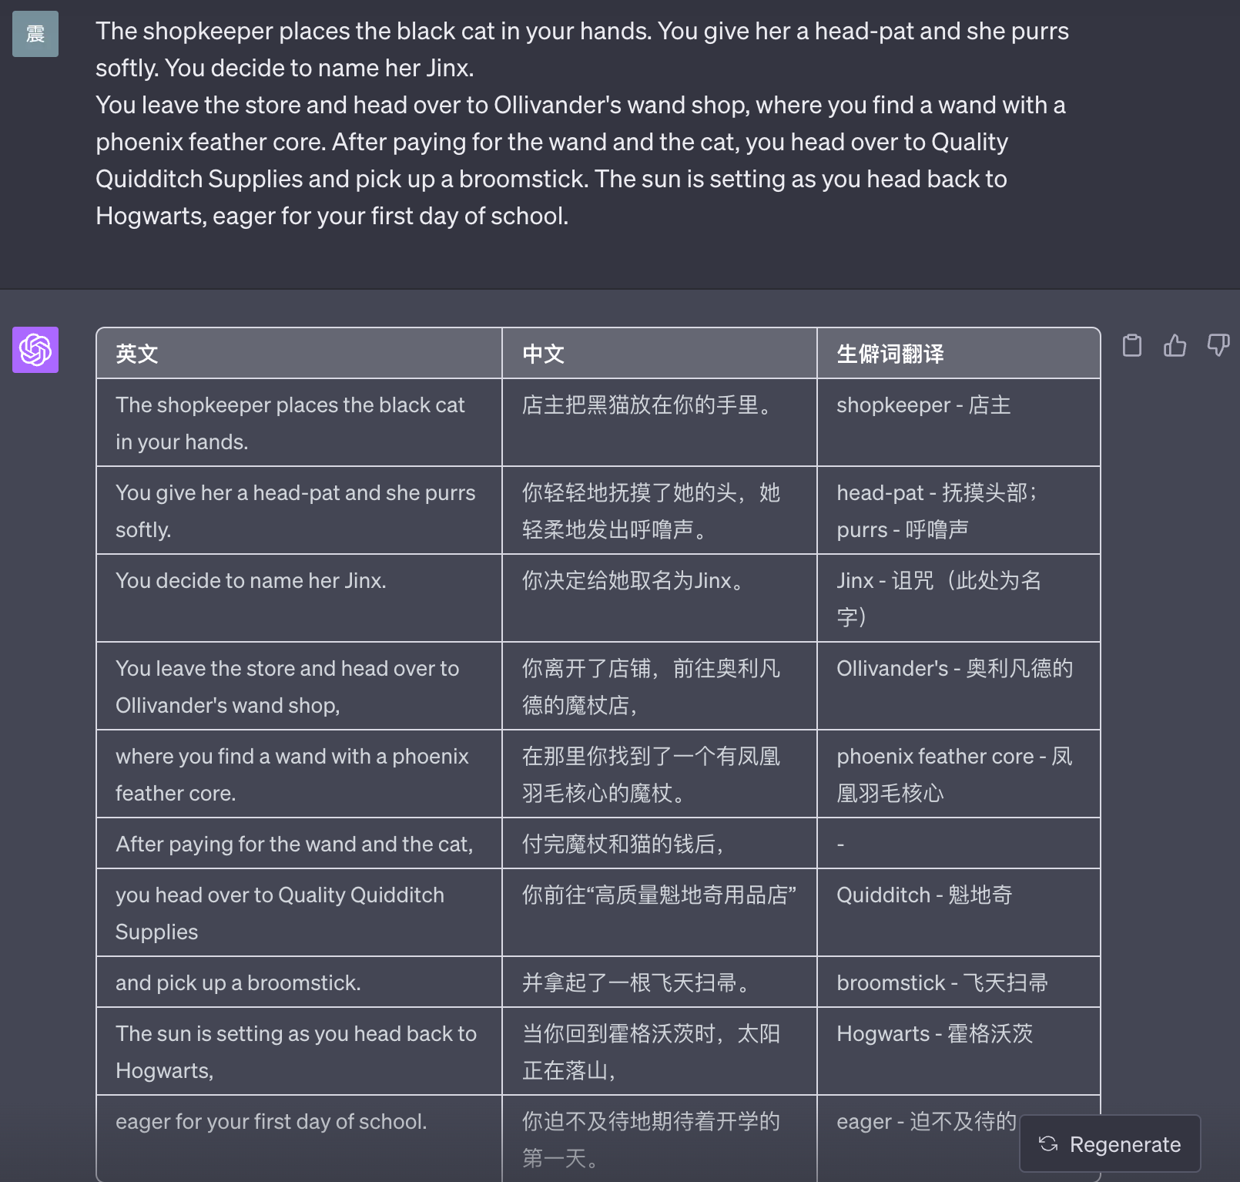This screenshot has height=1182, width=1240.
Task: Click the purple ChatGPT avatar icon
Action: [x=35, y=350]
